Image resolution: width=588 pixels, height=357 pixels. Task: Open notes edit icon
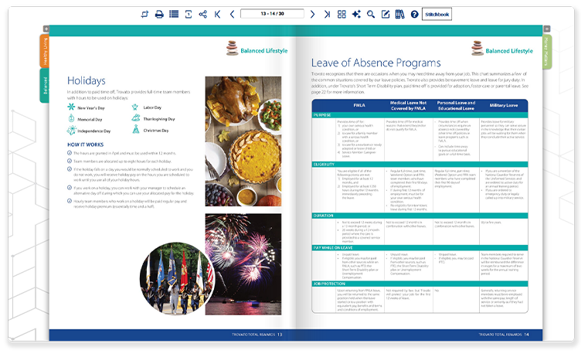(x=385, y=14)
